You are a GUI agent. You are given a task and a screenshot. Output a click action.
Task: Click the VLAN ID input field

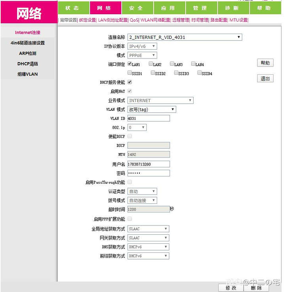[148, 118]
